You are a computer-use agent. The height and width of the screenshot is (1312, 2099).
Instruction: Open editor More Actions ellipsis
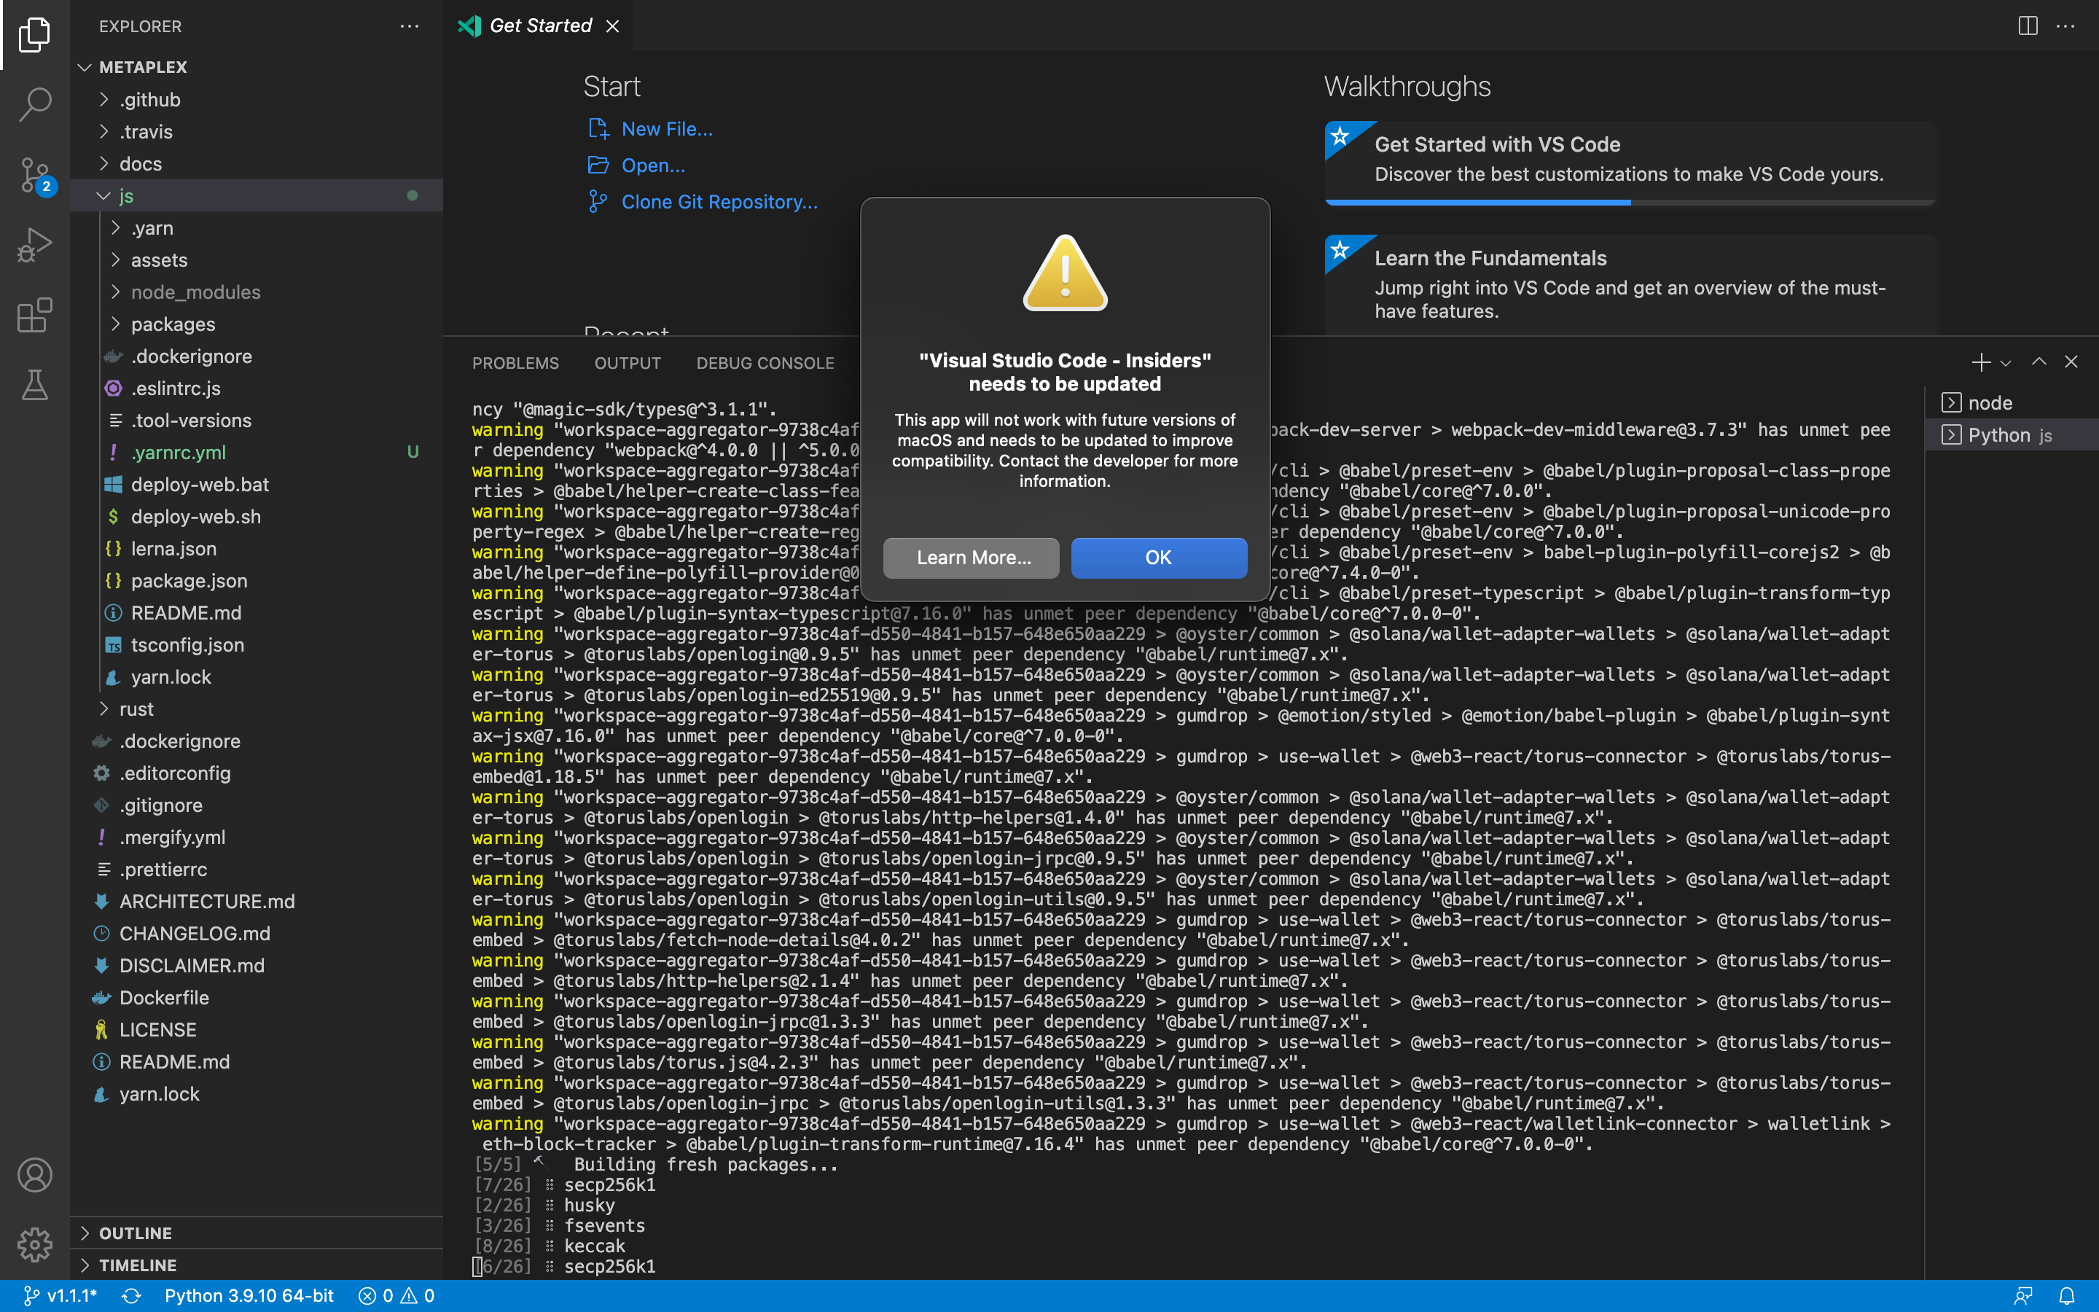coord(2066,26)
